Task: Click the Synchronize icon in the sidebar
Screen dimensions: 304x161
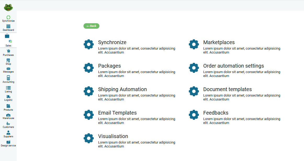Action: coord(8,17)
